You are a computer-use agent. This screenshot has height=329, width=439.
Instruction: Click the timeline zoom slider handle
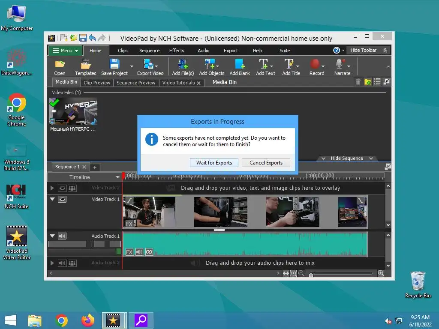pyautogui.click(x=311, y=275)
